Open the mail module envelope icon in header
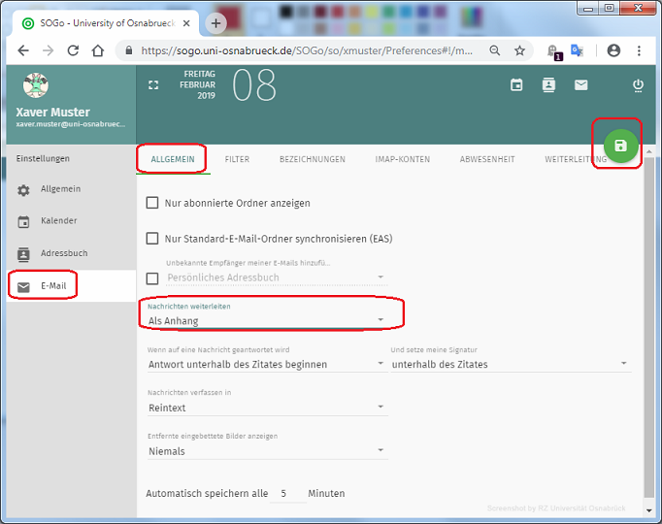This screenshot has height=524, width=662. point(580,84)
